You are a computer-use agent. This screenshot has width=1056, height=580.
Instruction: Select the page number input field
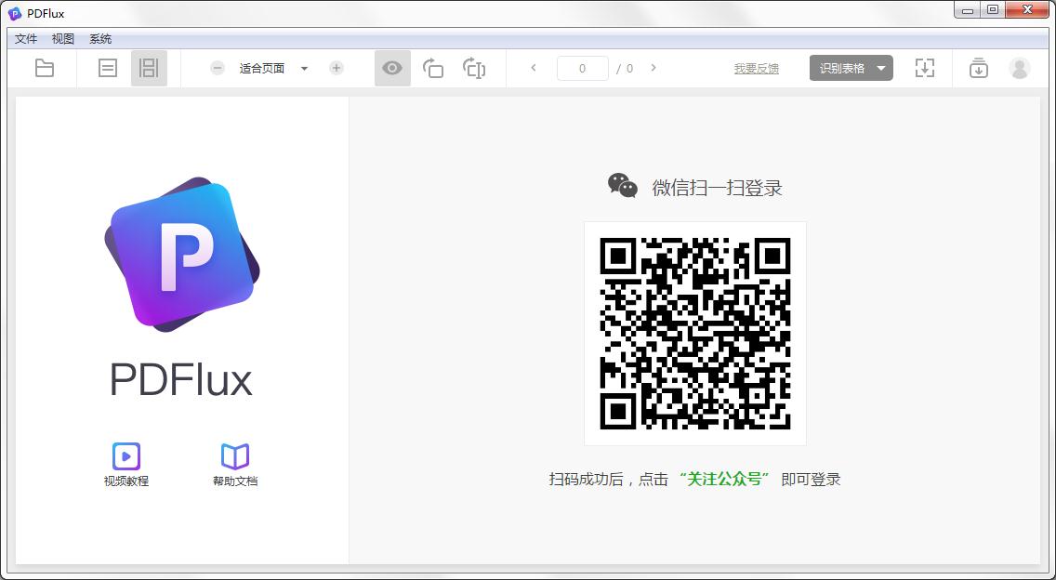[583, 68]
